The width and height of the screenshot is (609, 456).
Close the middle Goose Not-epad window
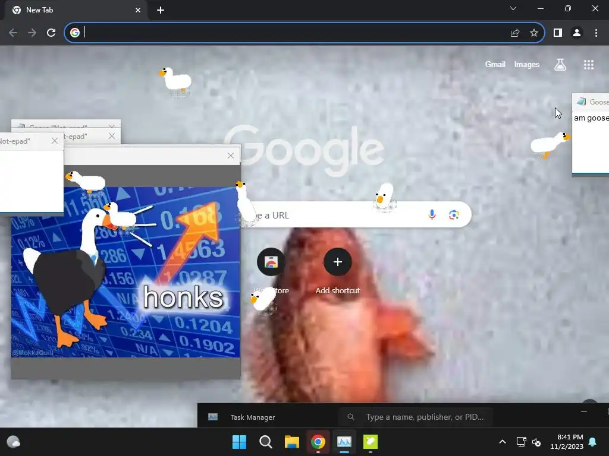(112, 136)
